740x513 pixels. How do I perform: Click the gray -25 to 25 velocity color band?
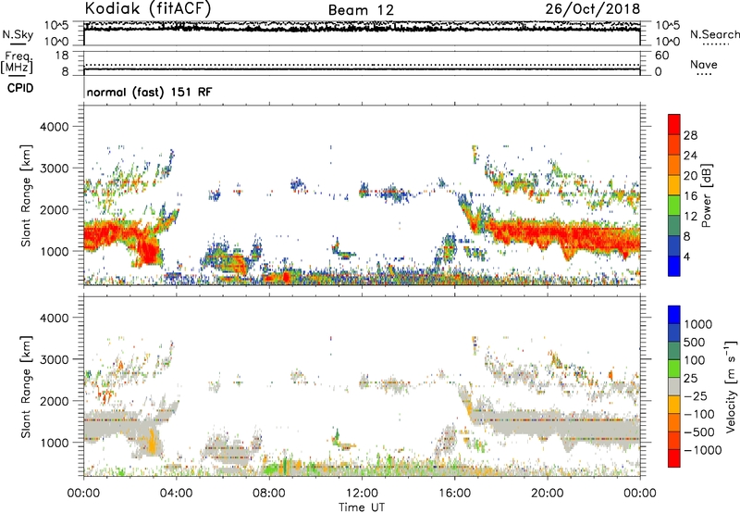pos(674,386)
